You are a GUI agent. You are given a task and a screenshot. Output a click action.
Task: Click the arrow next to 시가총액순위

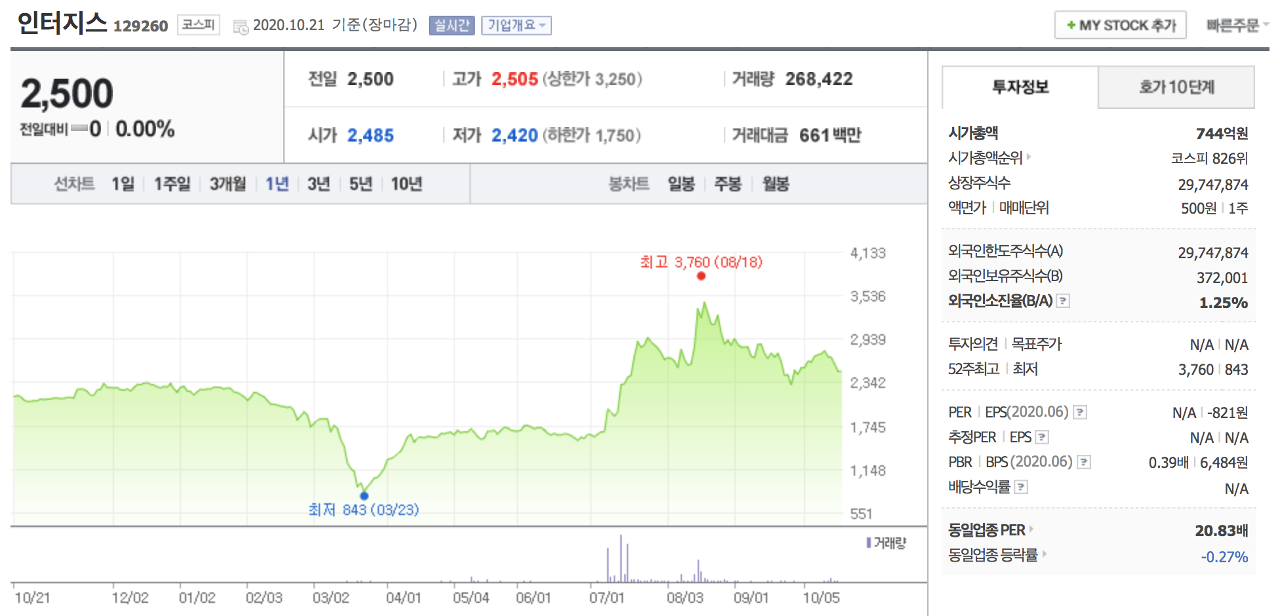pos(1029,157)
